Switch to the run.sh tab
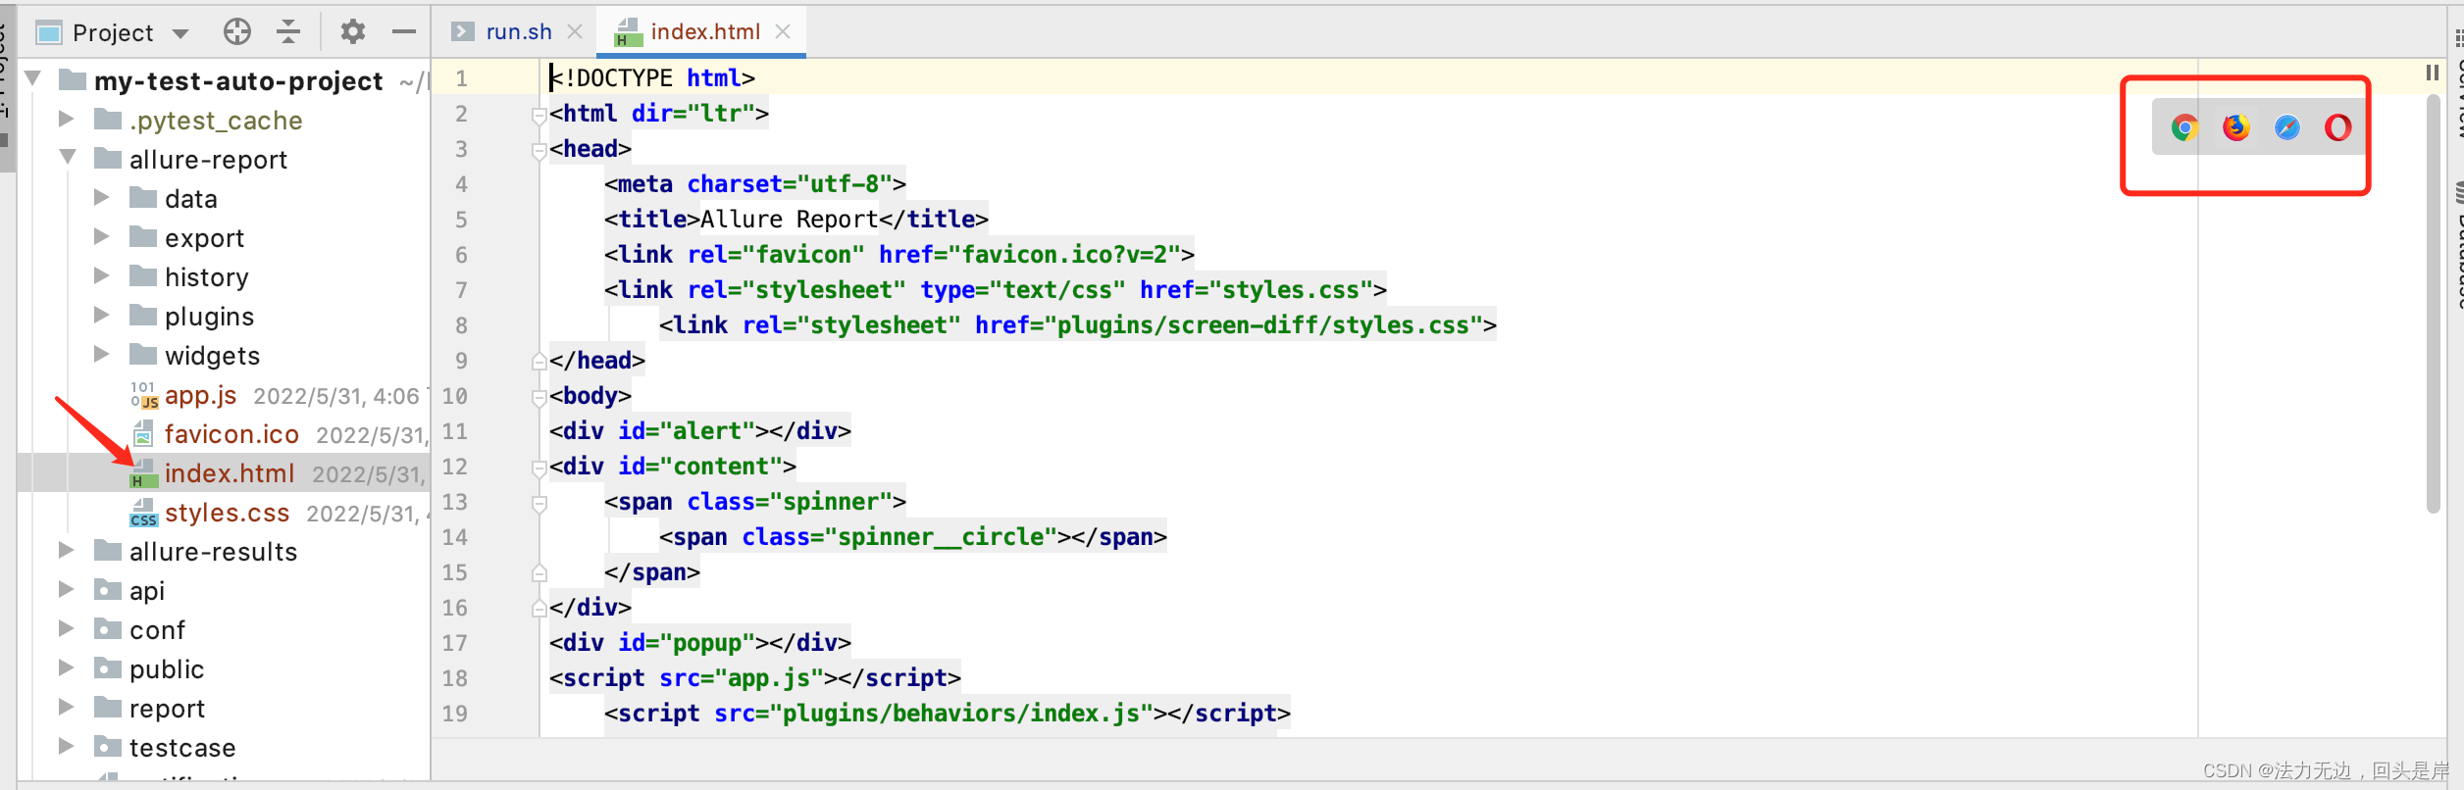Image resolution: width=2464 pixels, height=790 pixels. (x=518, y=32)
